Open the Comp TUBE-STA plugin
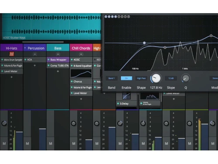The height and width of the screenshot is (164, 218). (58, 66)
